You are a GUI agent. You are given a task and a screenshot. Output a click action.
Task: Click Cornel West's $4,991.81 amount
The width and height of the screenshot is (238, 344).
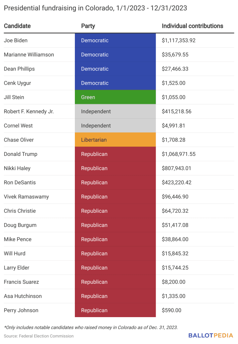[x=174, y=126]
